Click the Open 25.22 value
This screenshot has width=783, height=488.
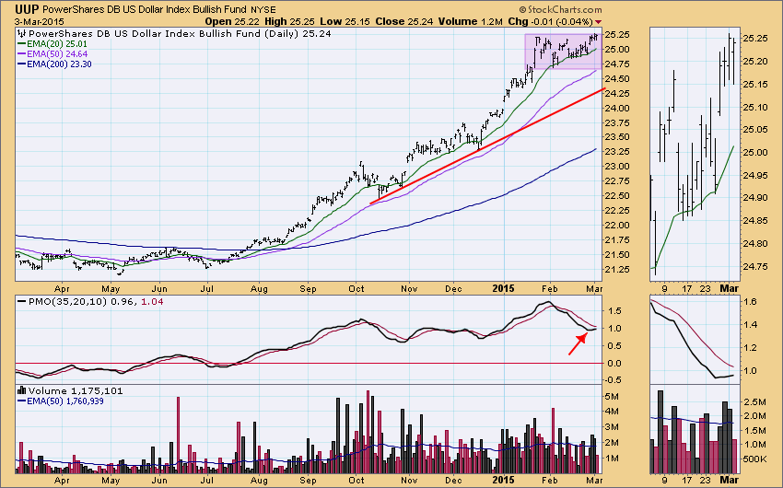click(x=233, y=21)
